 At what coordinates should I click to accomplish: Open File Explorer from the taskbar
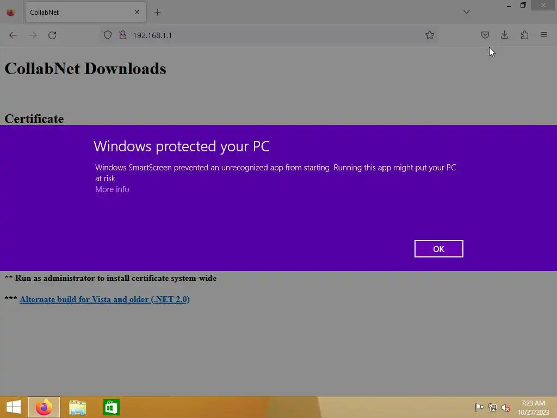77,407
